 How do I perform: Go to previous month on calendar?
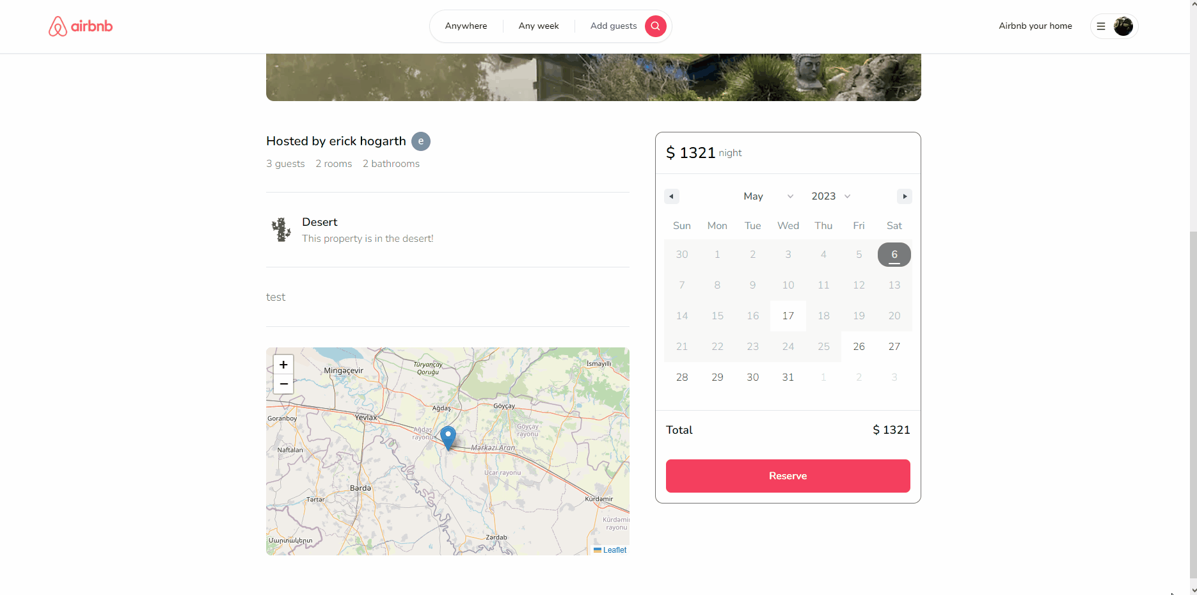671,196
